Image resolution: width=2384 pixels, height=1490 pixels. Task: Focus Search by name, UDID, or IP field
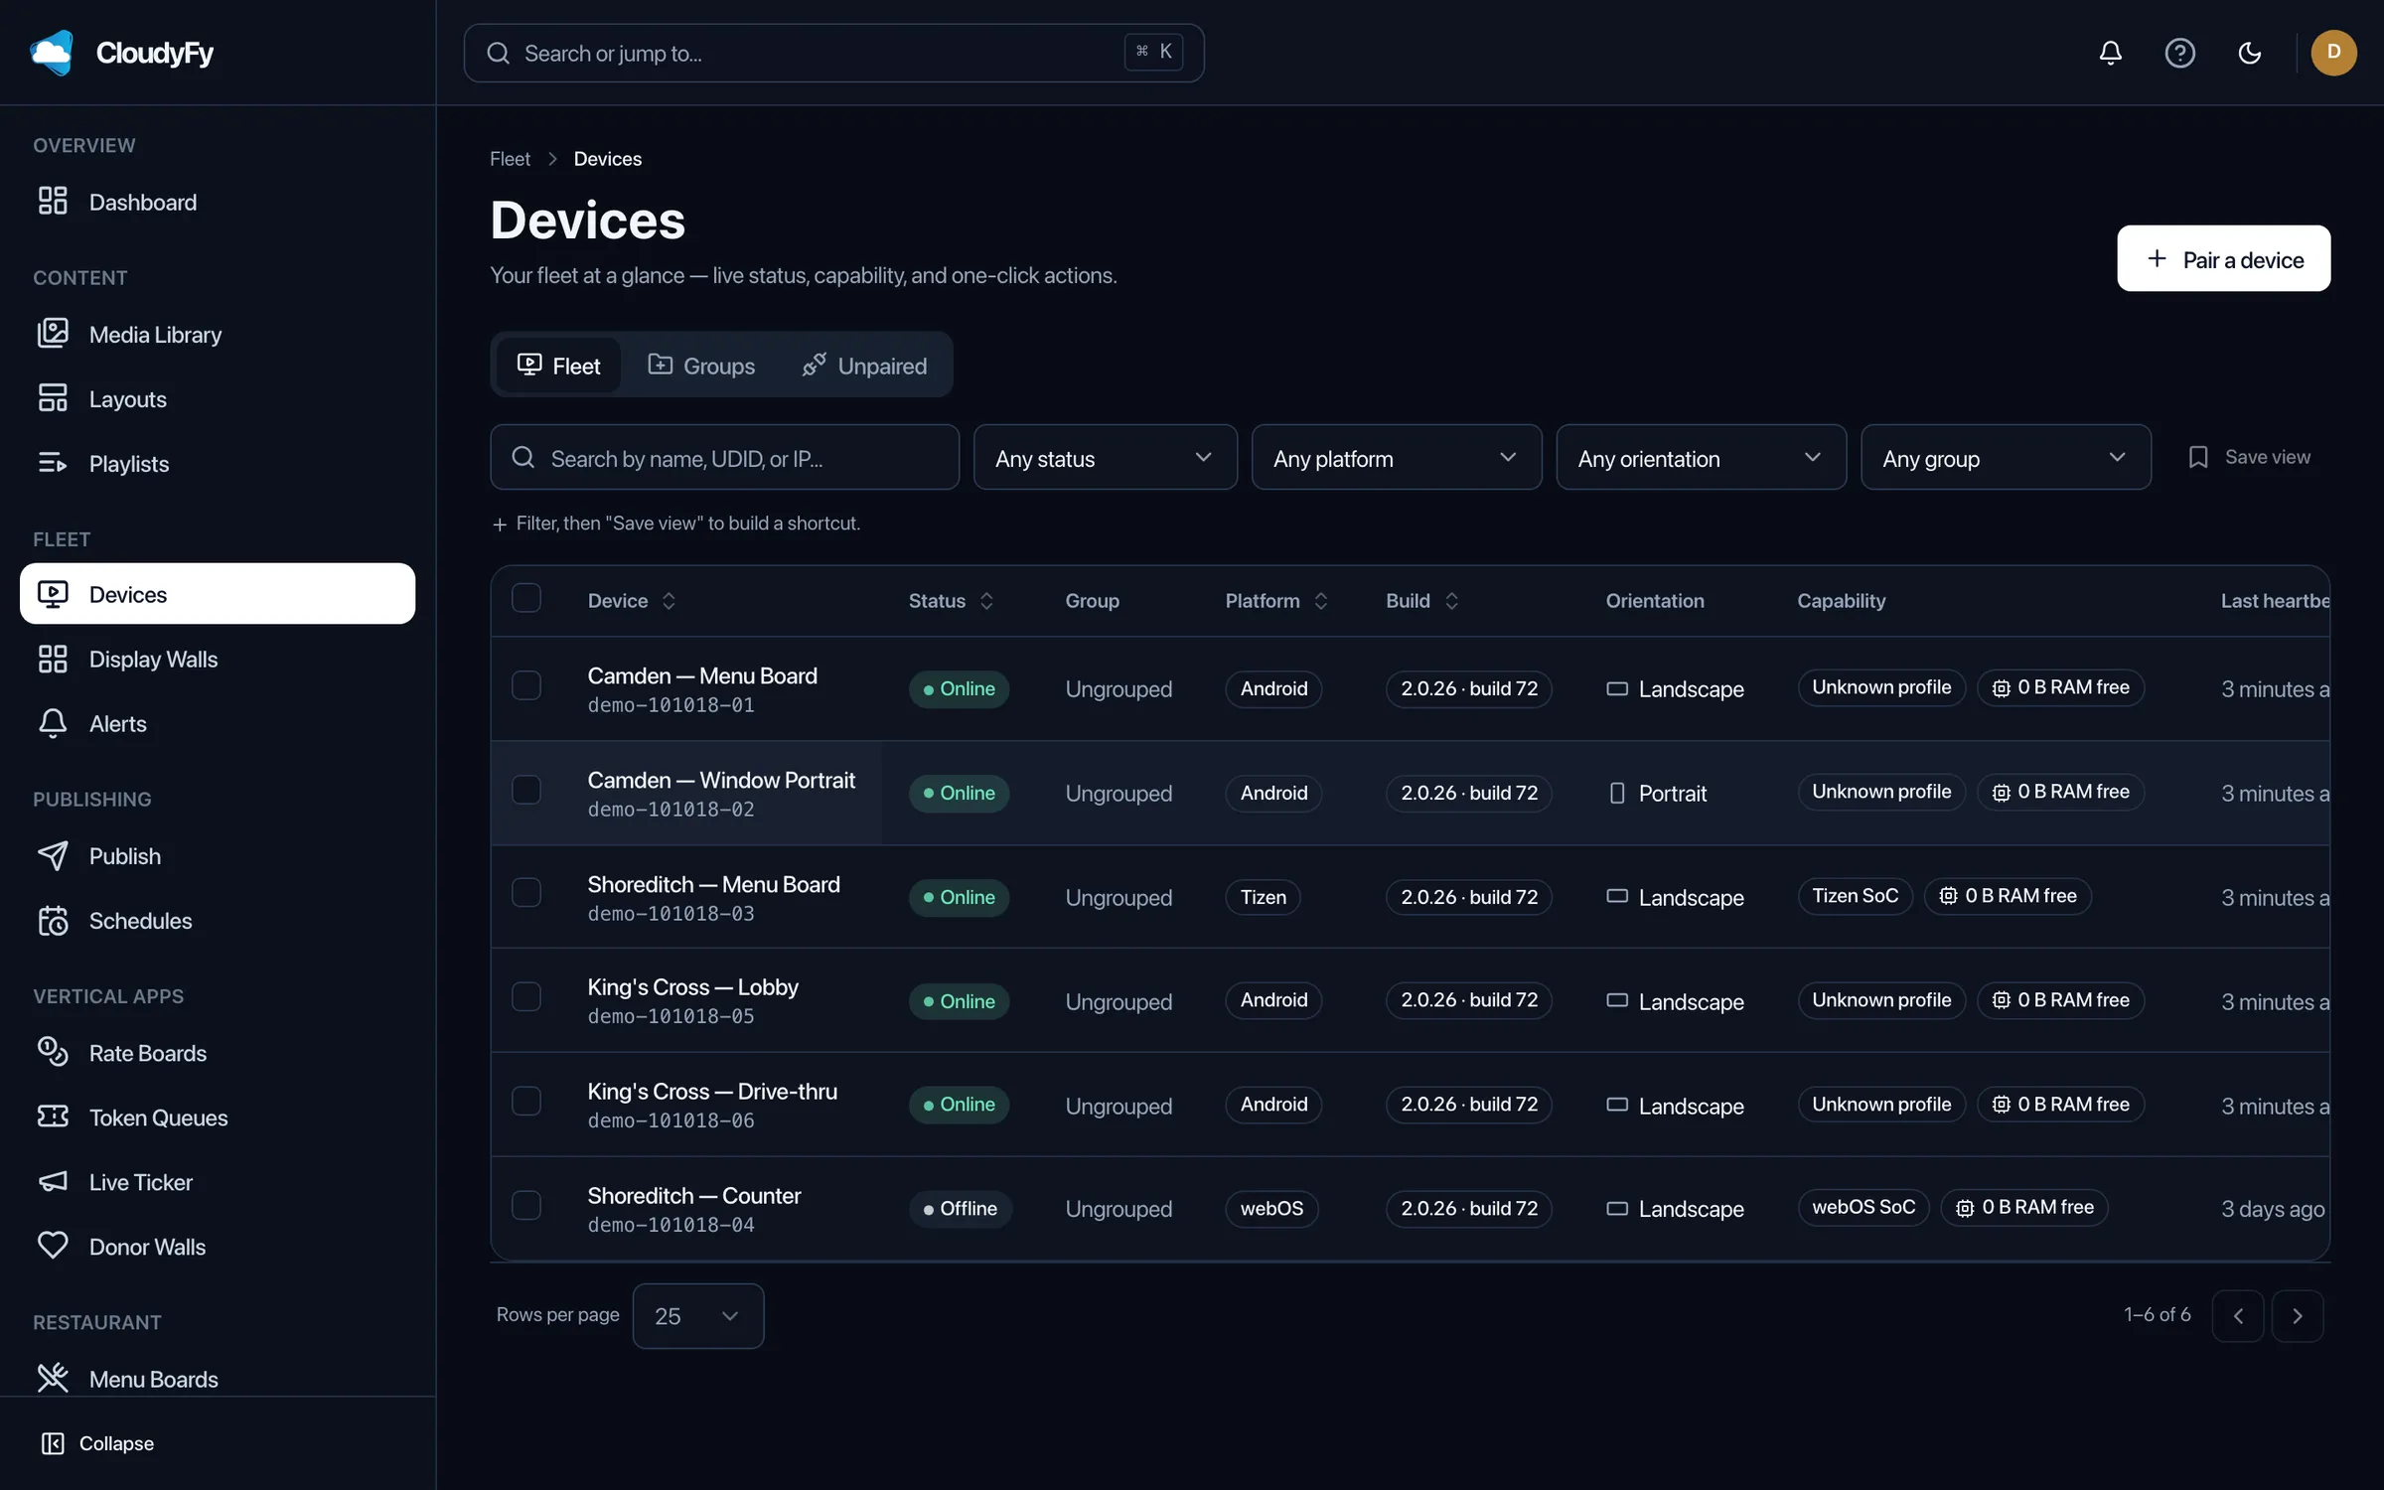tap(724, 457)
